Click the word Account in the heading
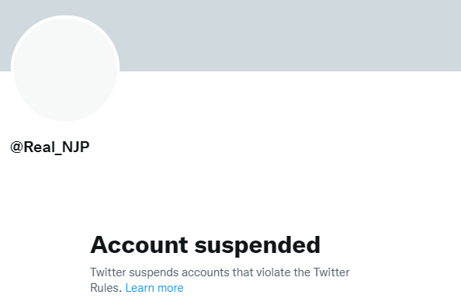 pos(139,244)
